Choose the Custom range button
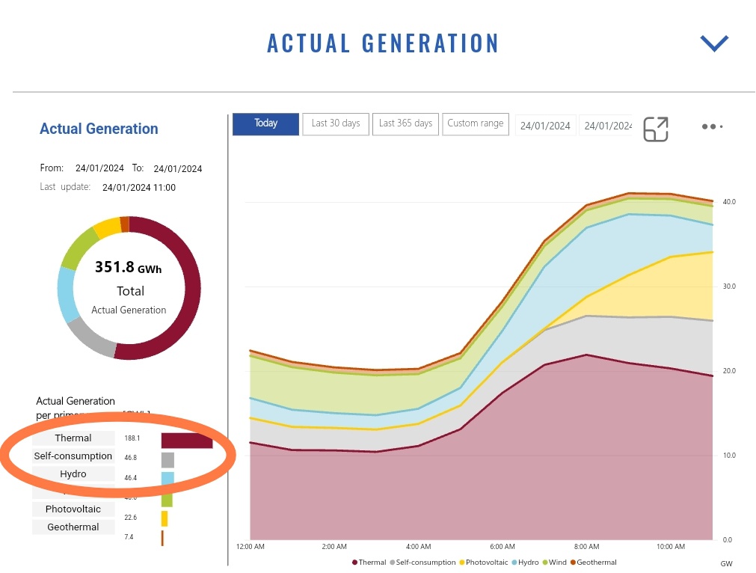The image size is (756, 573). tap(476, 124)
